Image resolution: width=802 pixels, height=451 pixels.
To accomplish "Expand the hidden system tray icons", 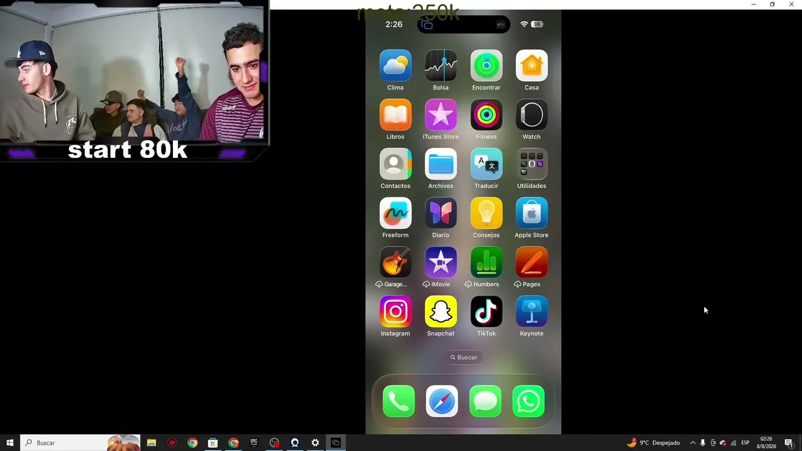I will point(692,443).
